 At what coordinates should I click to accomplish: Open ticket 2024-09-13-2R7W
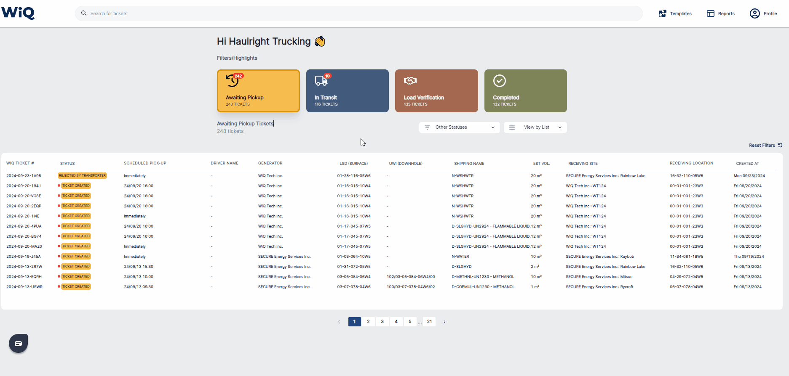(24, 267)
